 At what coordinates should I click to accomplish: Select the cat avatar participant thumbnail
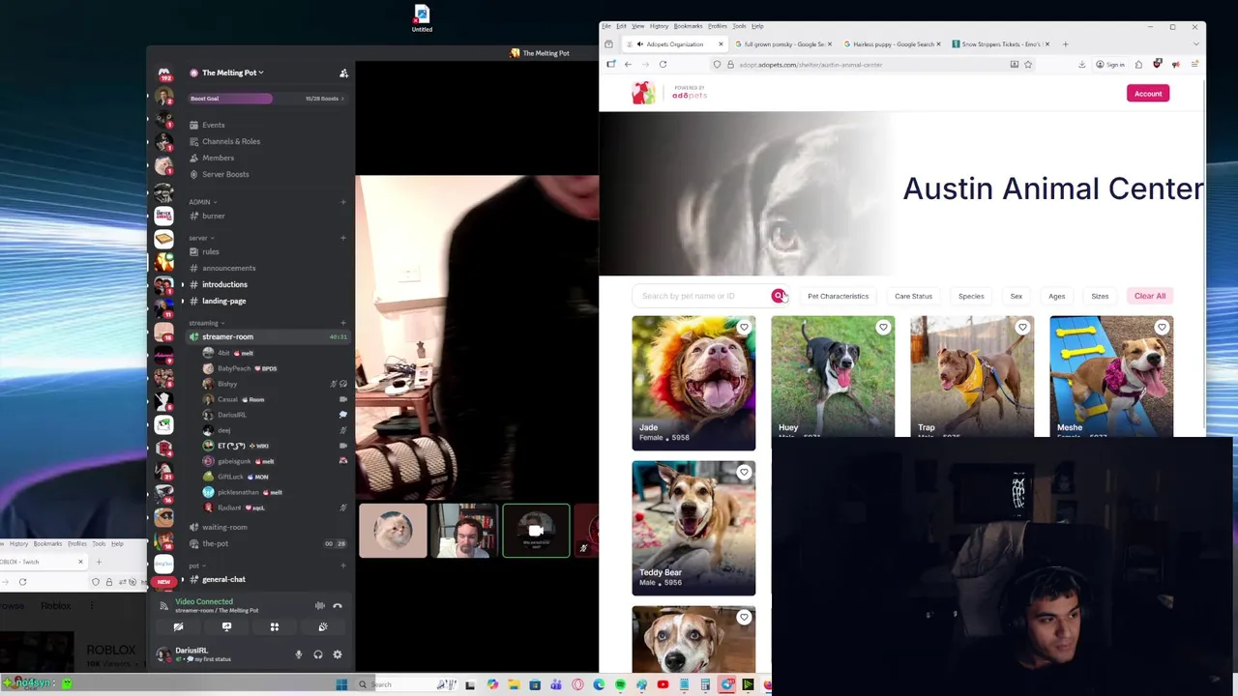coord(393,530)
